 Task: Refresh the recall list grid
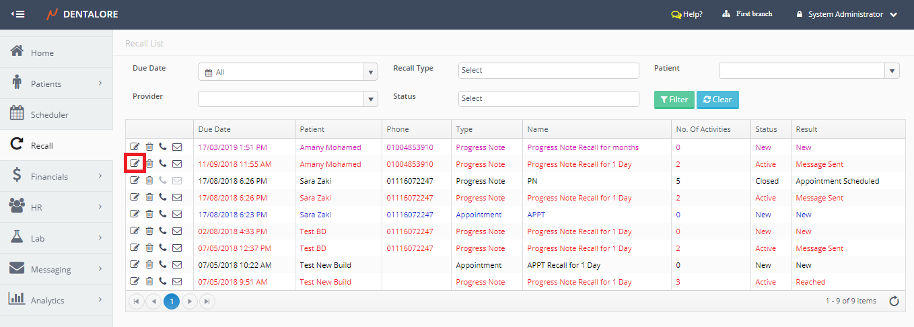tap(894, 301)
